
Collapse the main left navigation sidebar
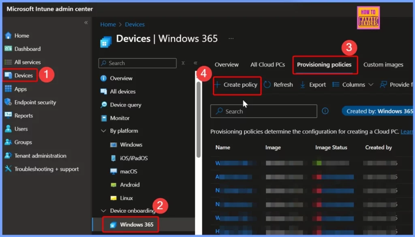coord(86,23)
